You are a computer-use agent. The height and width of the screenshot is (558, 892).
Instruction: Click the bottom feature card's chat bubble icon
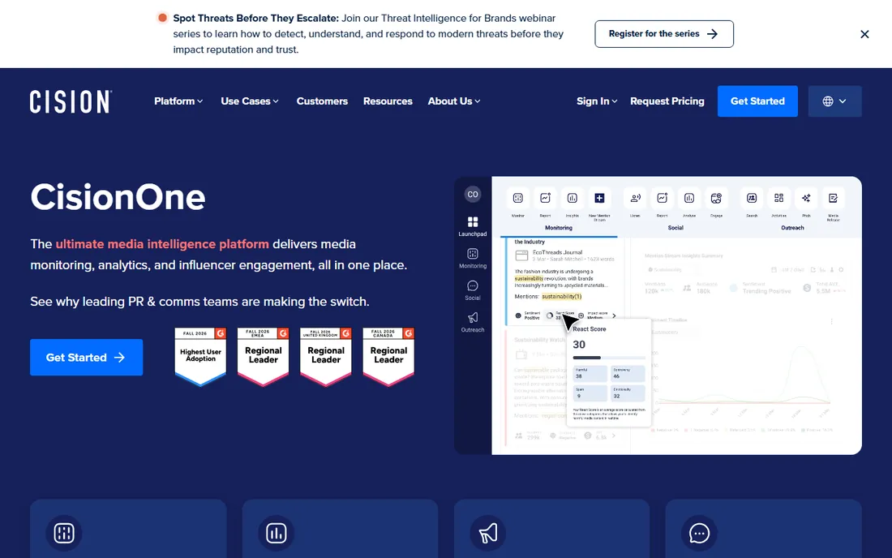(699, 533)
